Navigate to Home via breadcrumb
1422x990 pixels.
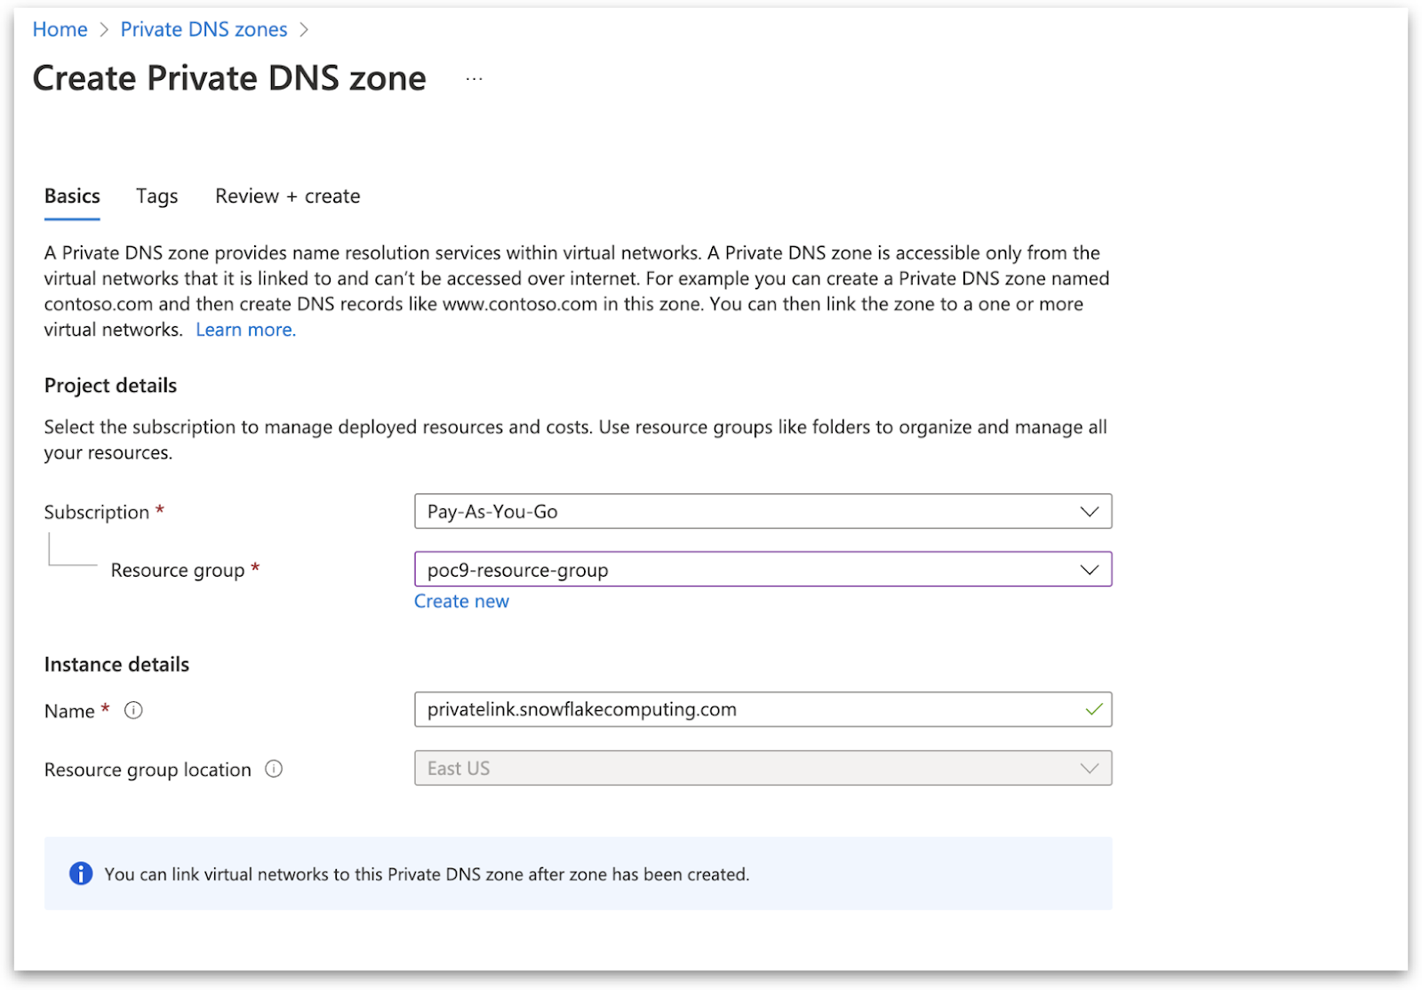pos(60,29)
